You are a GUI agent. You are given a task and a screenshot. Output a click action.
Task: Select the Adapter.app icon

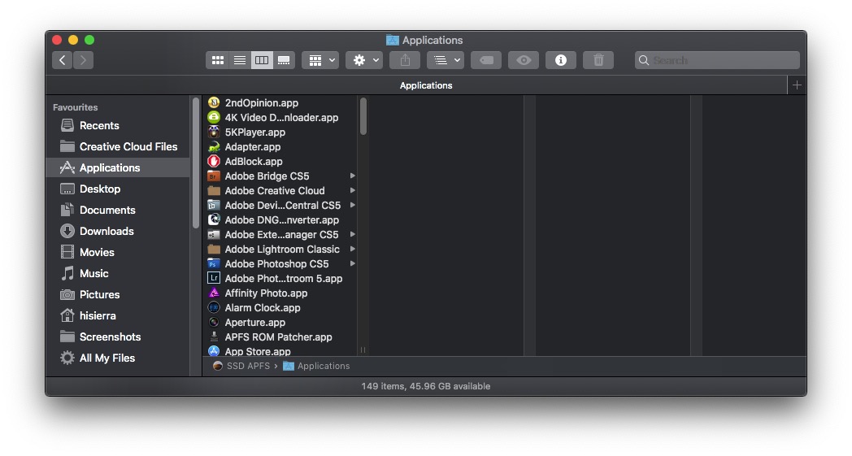coord(214,147)
